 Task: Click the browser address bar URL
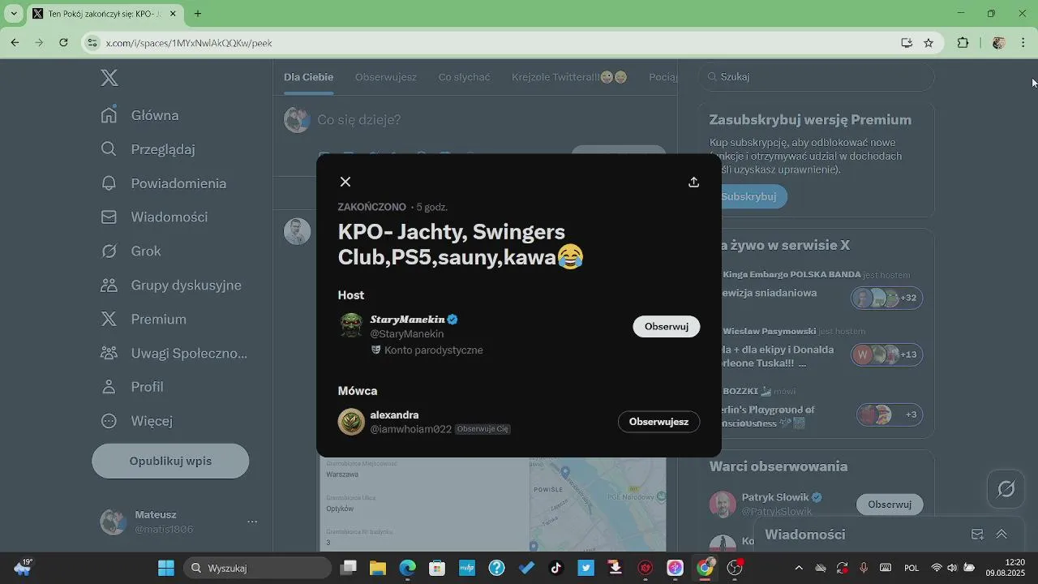(x=189, y=43)
